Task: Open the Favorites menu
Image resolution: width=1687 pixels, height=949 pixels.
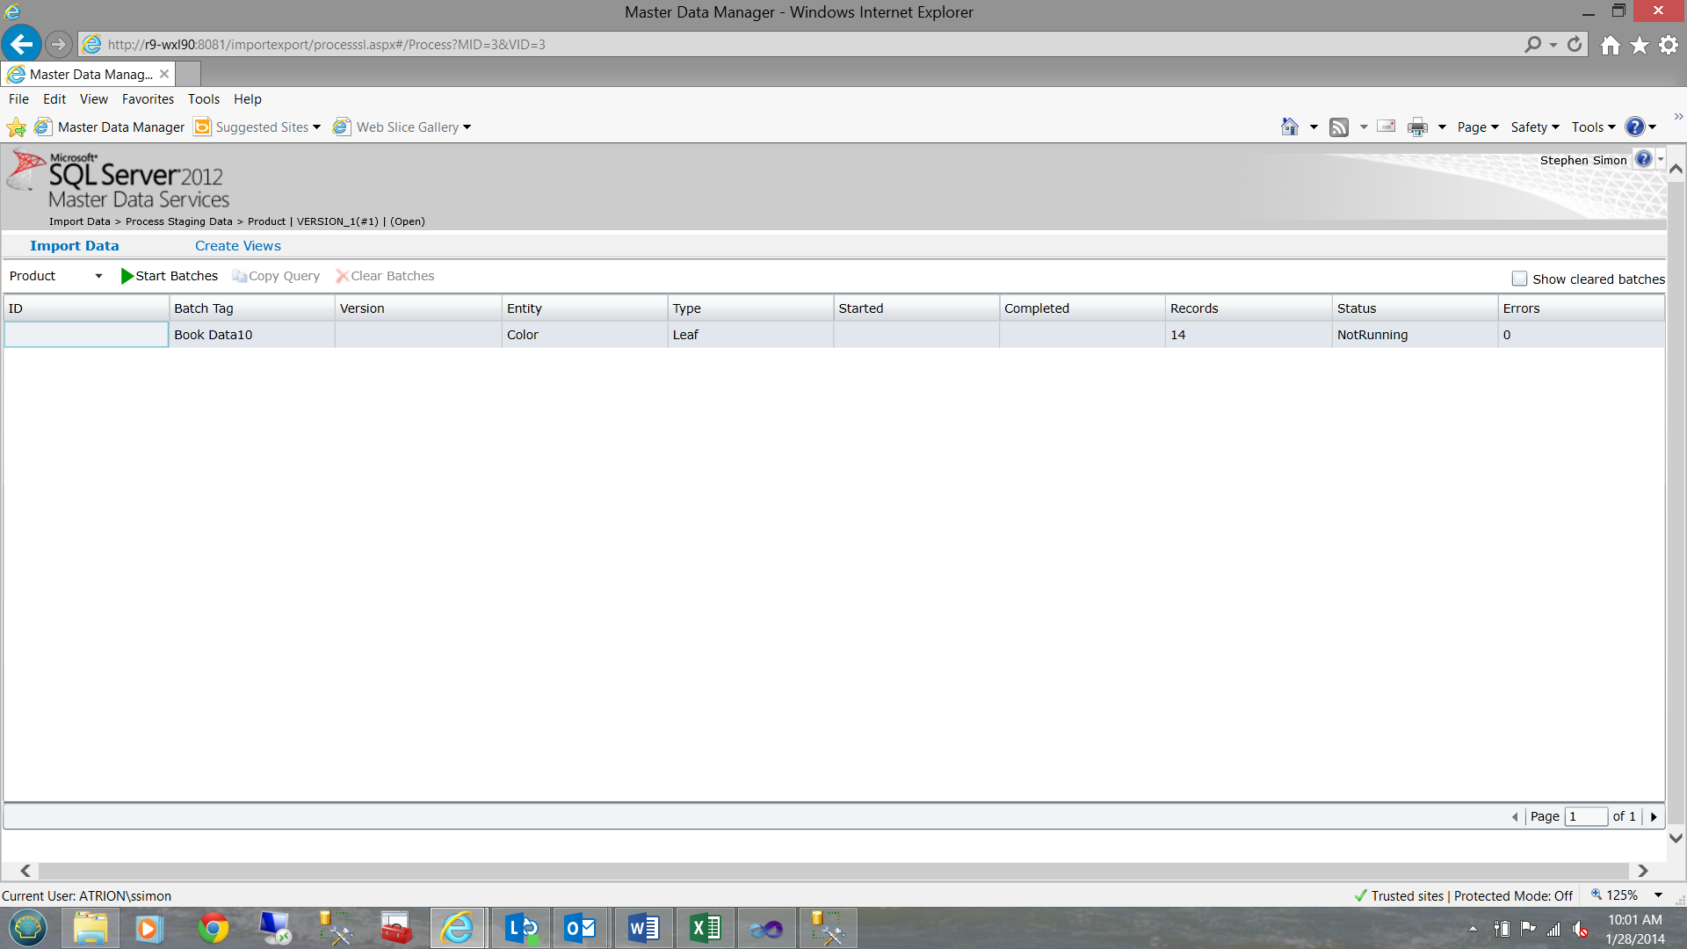Action: click(x=148, y=99)
